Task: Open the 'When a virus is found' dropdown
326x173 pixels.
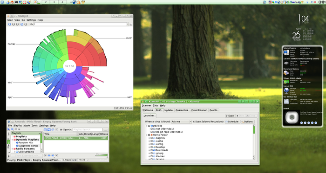Action: point(181,122)
